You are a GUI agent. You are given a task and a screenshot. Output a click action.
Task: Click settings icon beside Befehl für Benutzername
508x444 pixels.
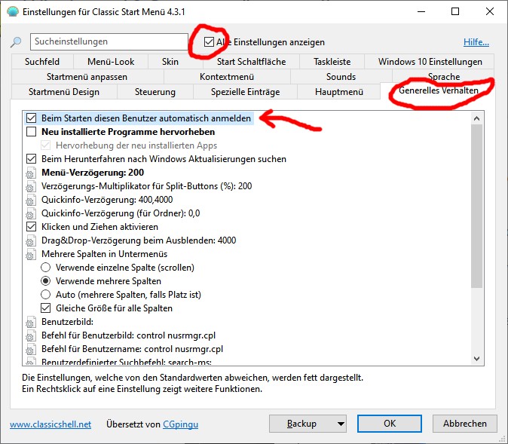31,349
